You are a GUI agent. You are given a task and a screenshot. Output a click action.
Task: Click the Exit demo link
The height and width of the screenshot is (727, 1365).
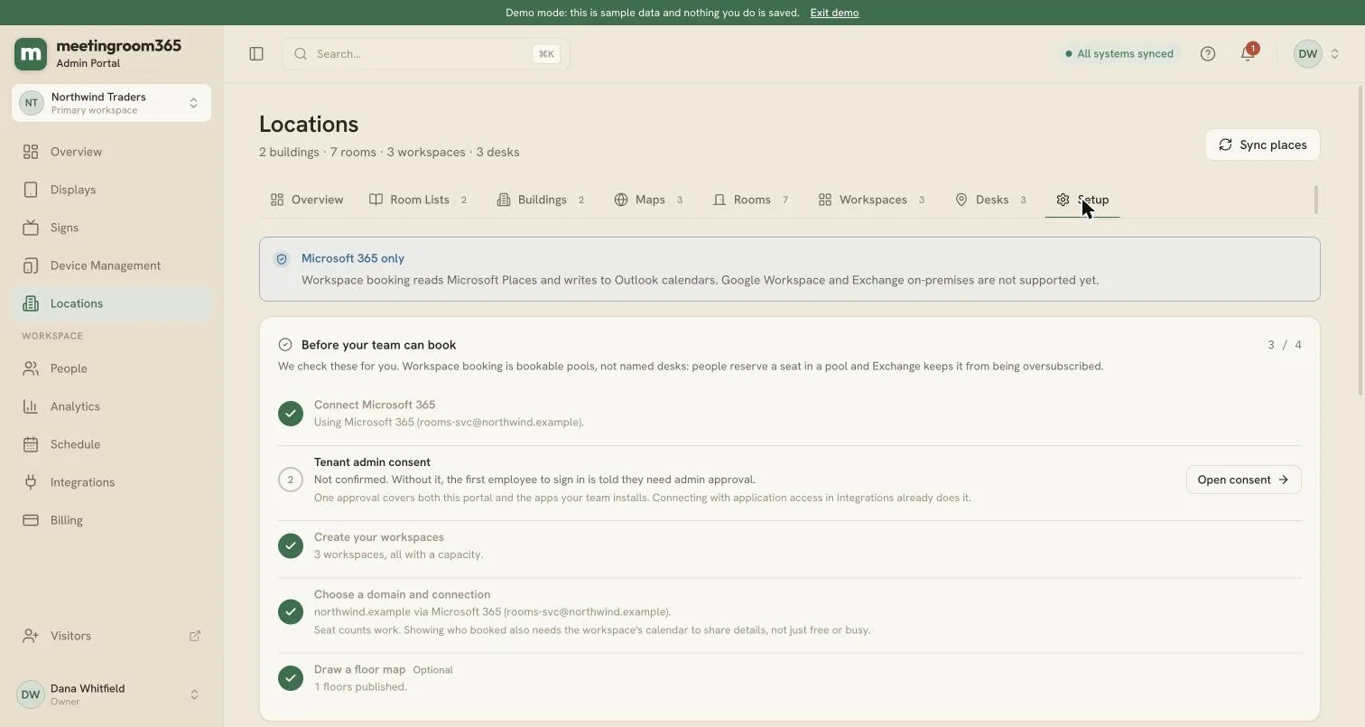[834, 13]
